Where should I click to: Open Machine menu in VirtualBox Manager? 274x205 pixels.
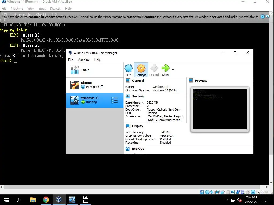pos(83,60)
